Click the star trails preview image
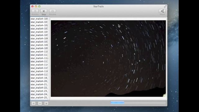 (108, 58)
